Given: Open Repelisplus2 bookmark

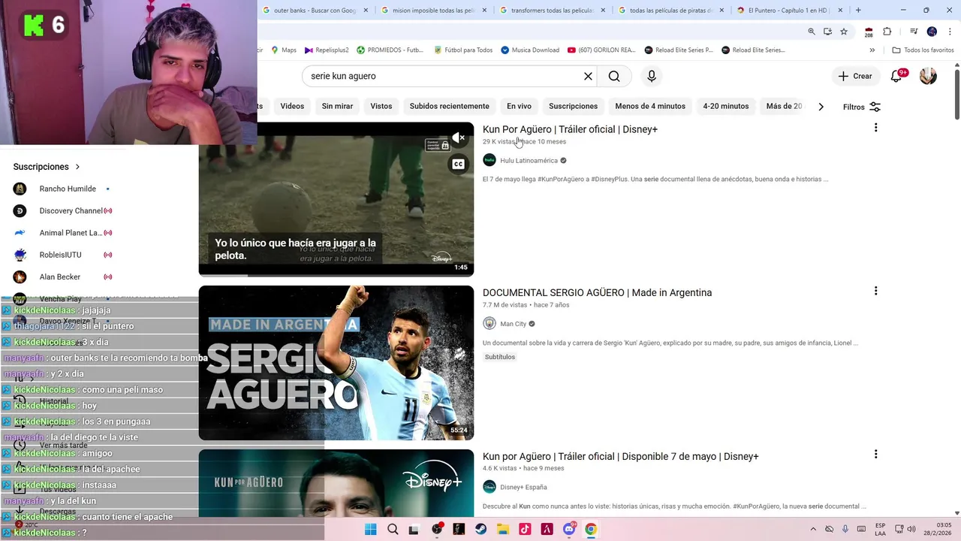Looking at the screenshot, I should click(x=327, y=50).
